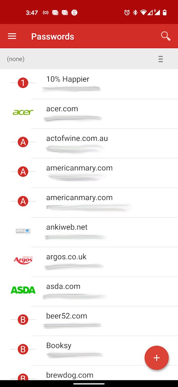Viewport: 178px width, 387px height.
Task: Open the 10% Happier entry
Action: [89, 84]
